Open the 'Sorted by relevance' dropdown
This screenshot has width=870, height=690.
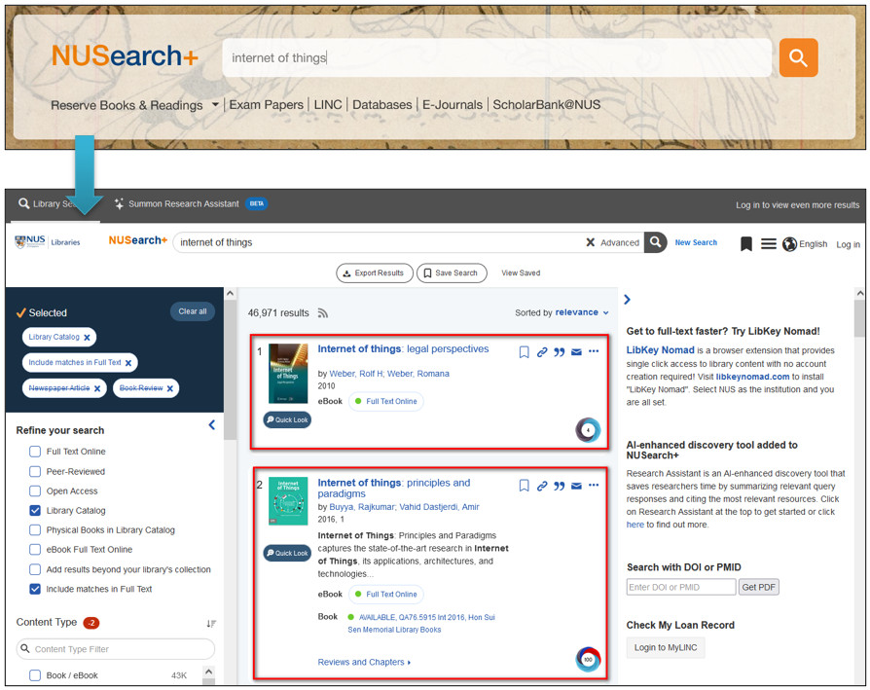[x=562, y=312]
